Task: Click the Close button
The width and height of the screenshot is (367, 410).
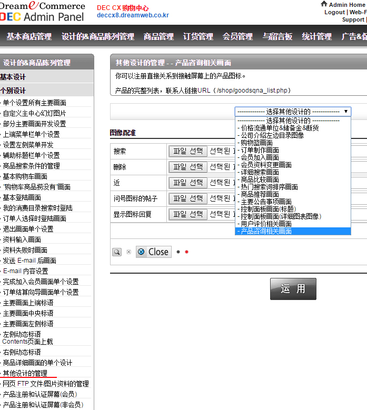Action: 153,252
